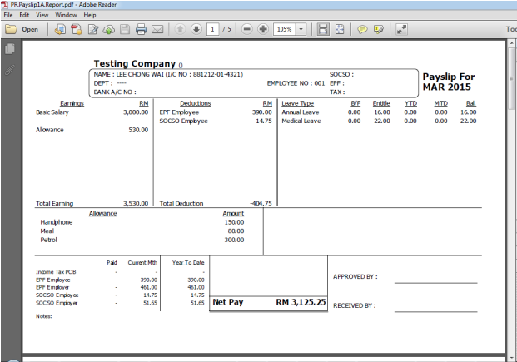Click the 'EMPLOYEE NO : 001' text
517x362 pixels.
(x=296, y=83)
